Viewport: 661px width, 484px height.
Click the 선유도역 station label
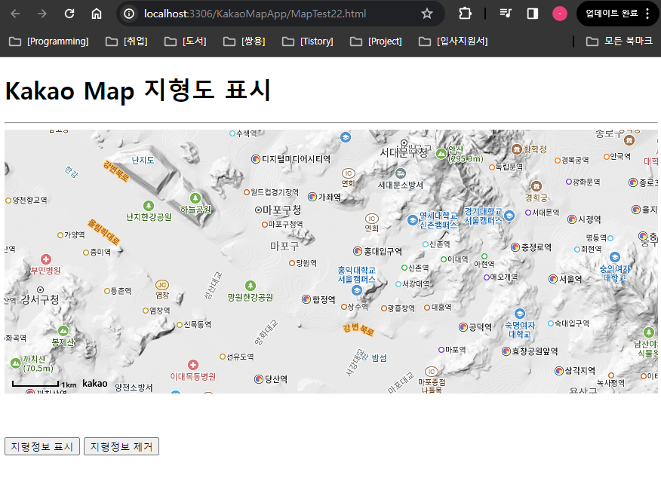(x=240, y=357)
